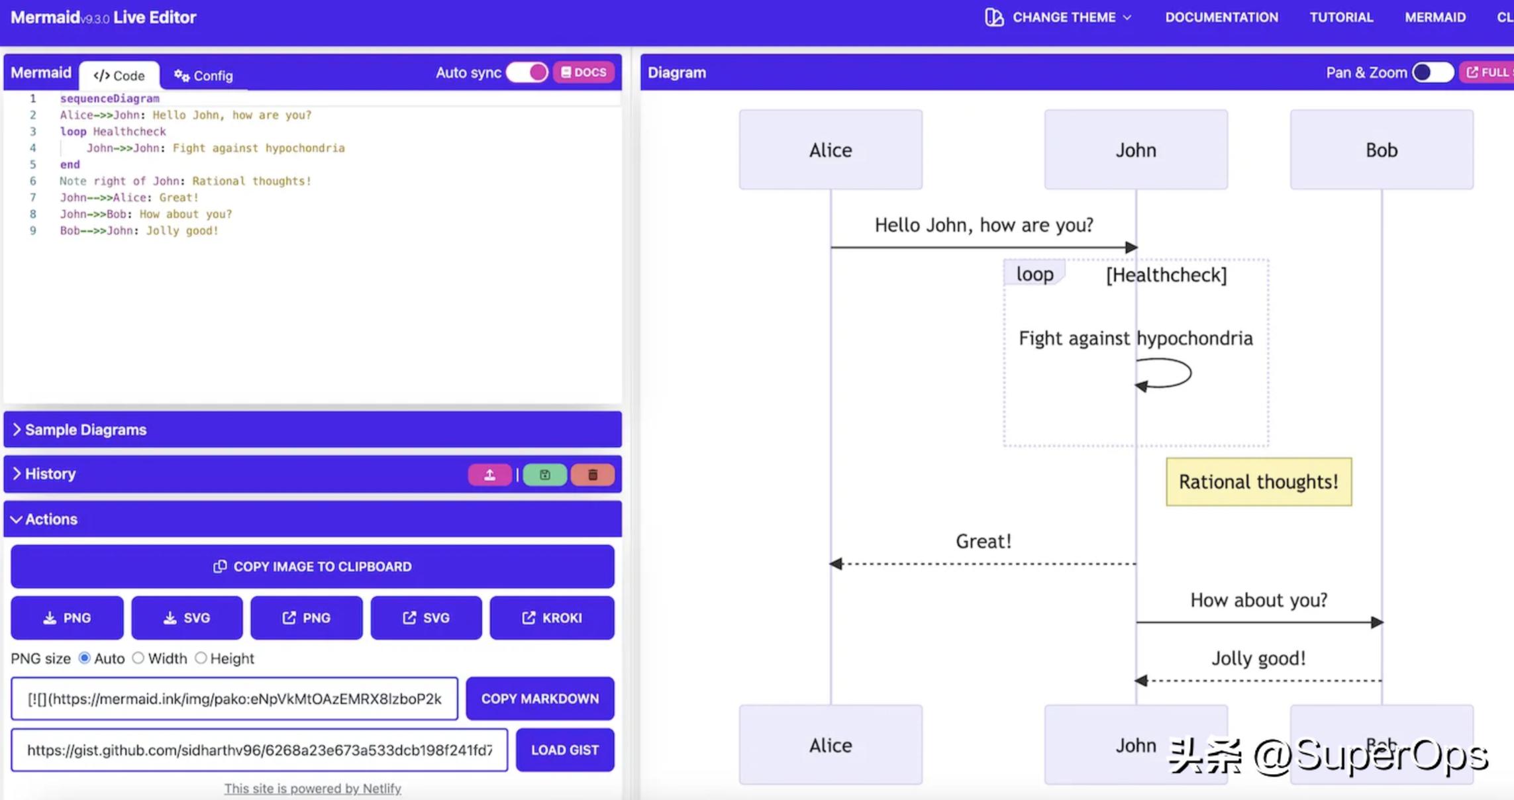1514x800 pixels.
Task: Click the pink DOCS button
Action: coord(583,72)
